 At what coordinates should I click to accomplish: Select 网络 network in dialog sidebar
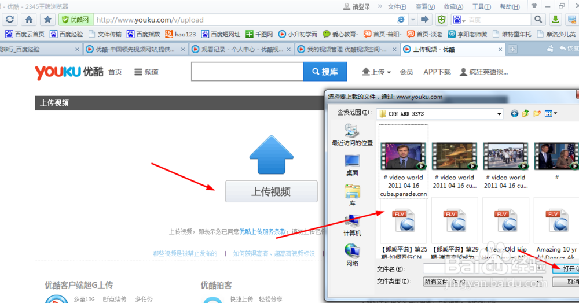352,256
